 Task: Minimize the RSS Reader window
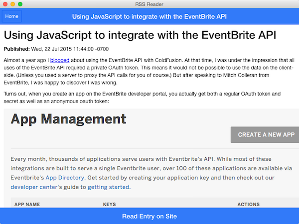coord(13,4)
